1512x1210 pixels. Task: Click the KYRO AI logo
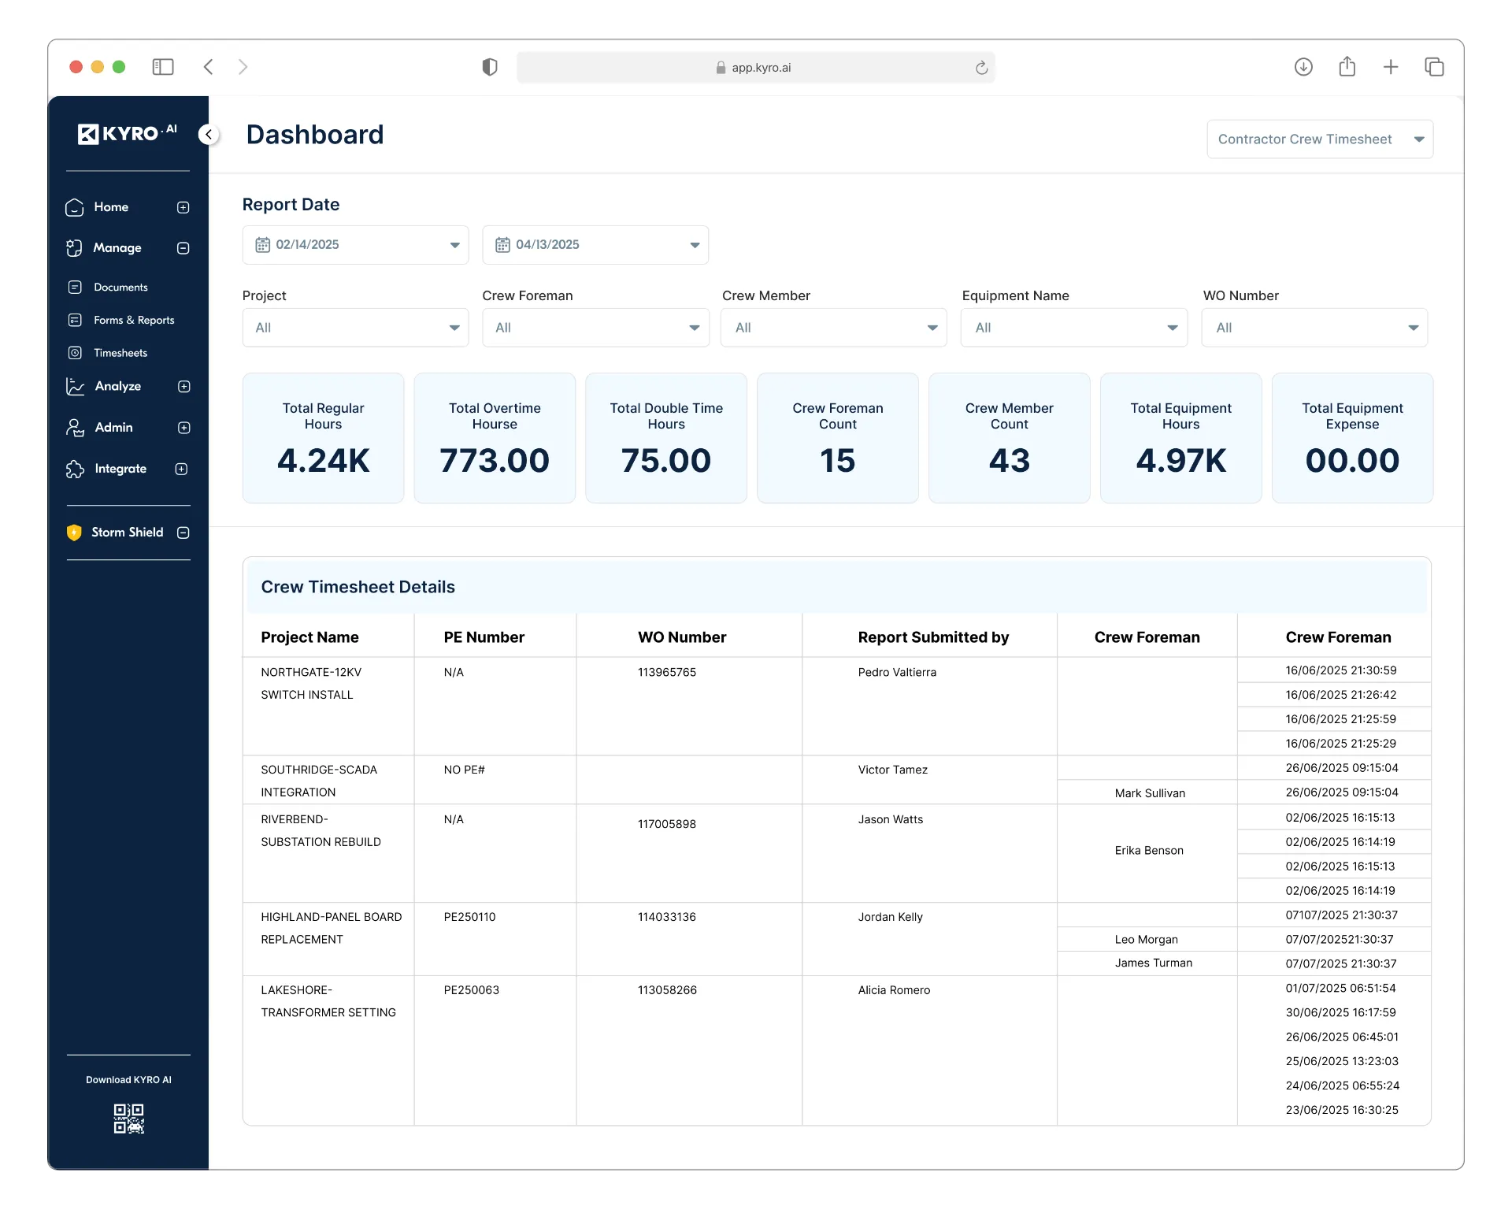(127, 133)
